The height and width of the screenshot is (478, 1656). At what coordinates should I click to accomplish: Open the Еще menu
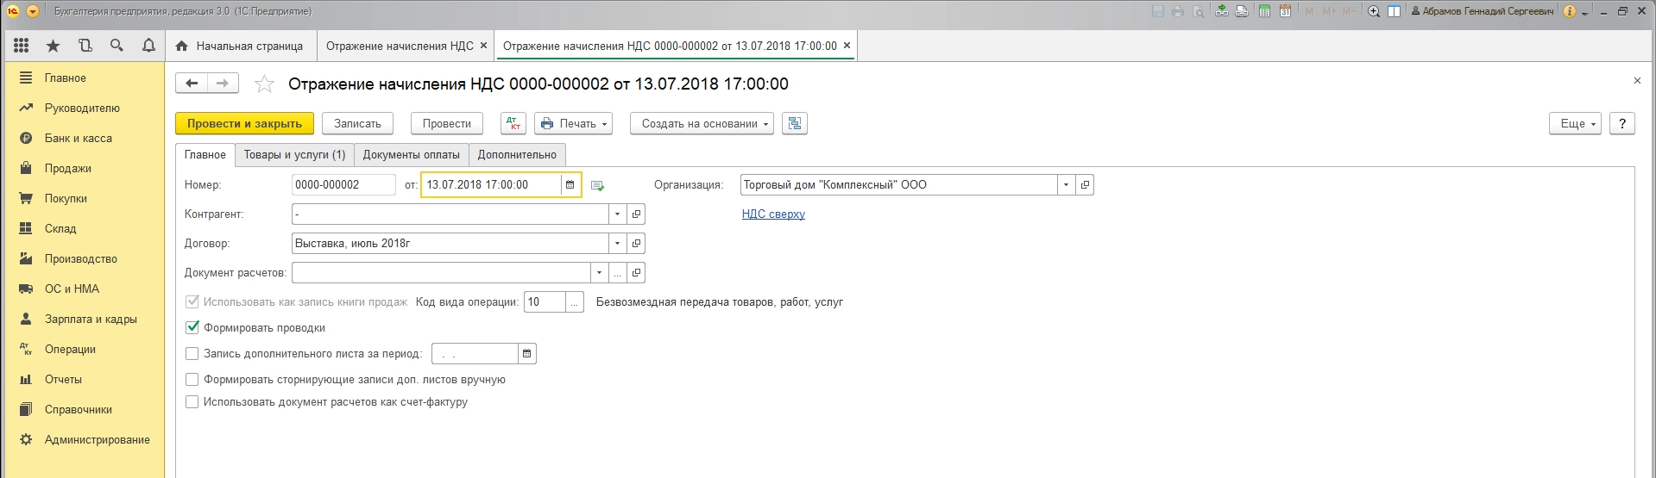click(1575, 123)
